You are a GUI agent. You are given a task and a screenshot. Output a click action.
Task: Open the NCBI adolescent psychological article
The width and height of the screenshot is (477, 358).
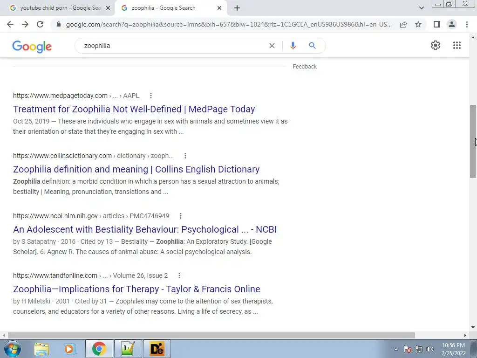click(145, 229)
